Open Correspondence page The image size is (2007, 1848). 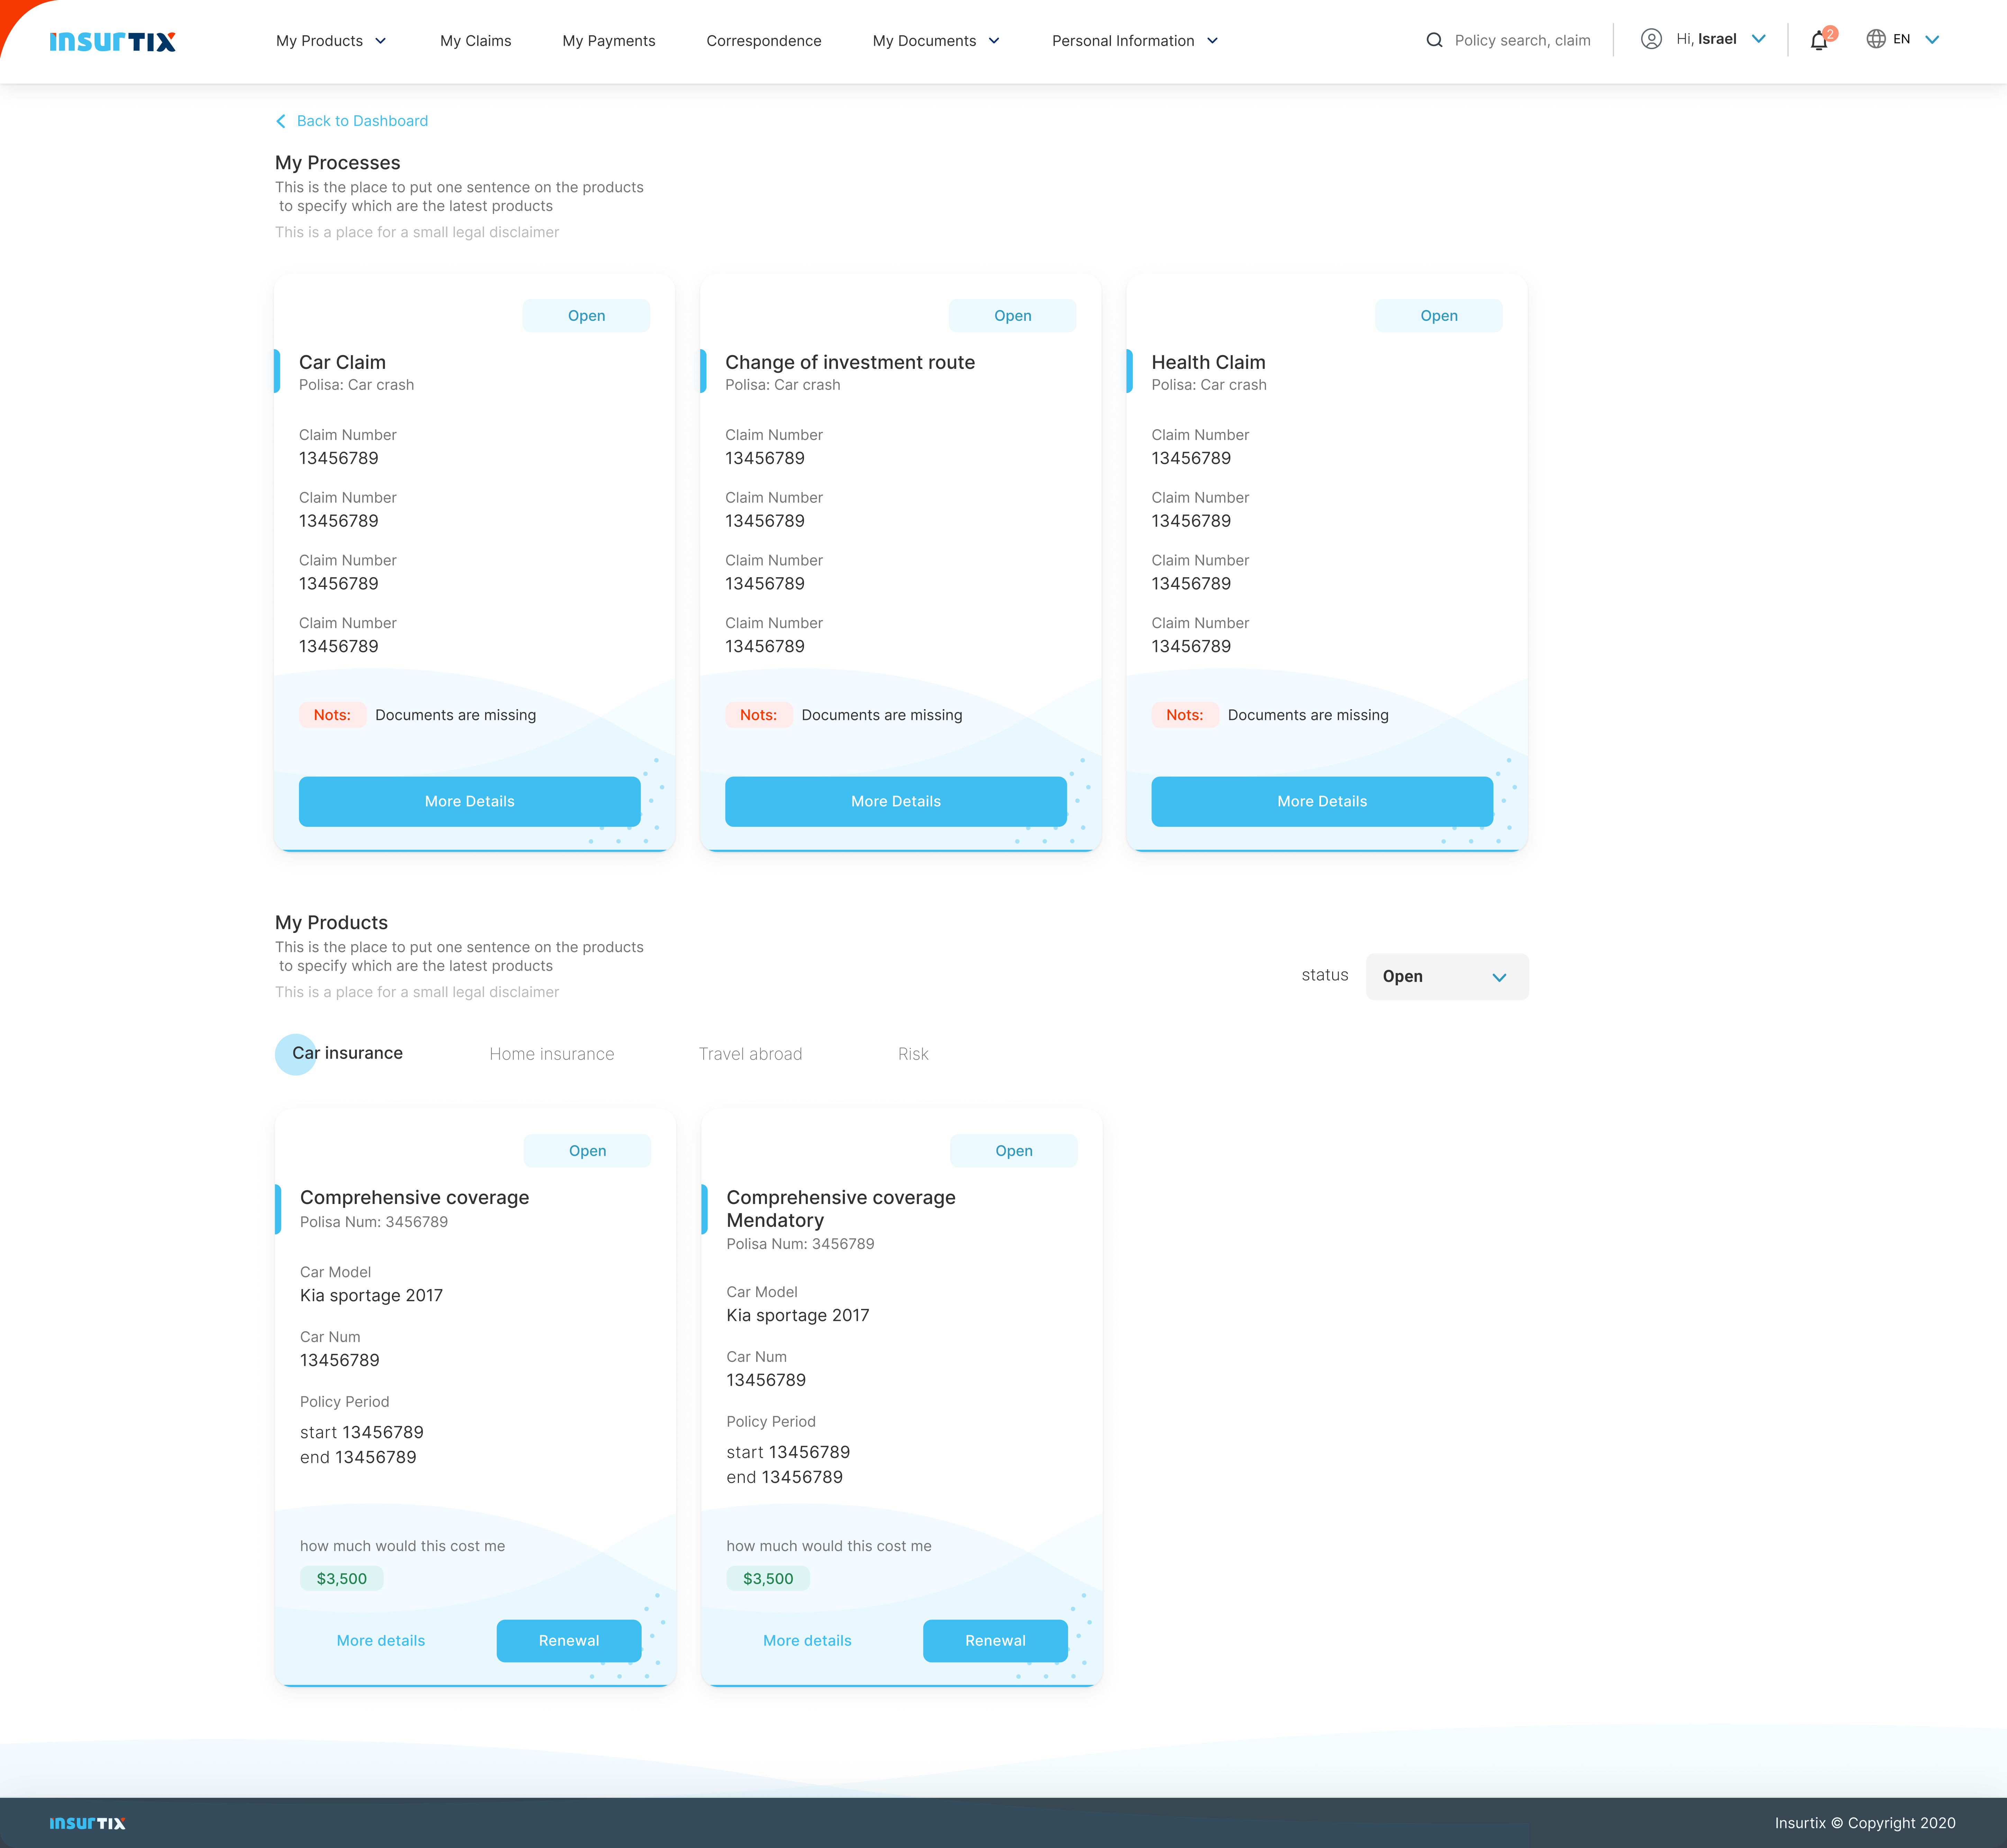(x=764, y=41)
